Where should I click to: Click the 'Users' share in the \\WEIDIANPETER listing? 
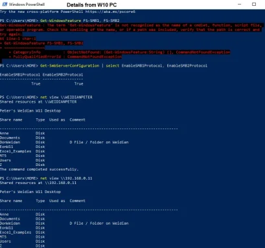pyautogui.click(x=5, y=160)
